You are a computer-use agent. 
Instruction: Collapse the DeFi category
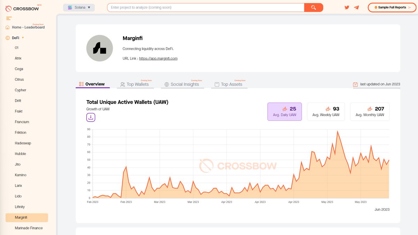coord(23,38)
